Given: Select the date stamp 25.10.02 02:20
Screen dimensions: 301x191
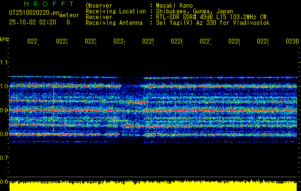Looking at the screenshot, I should 33,22.
